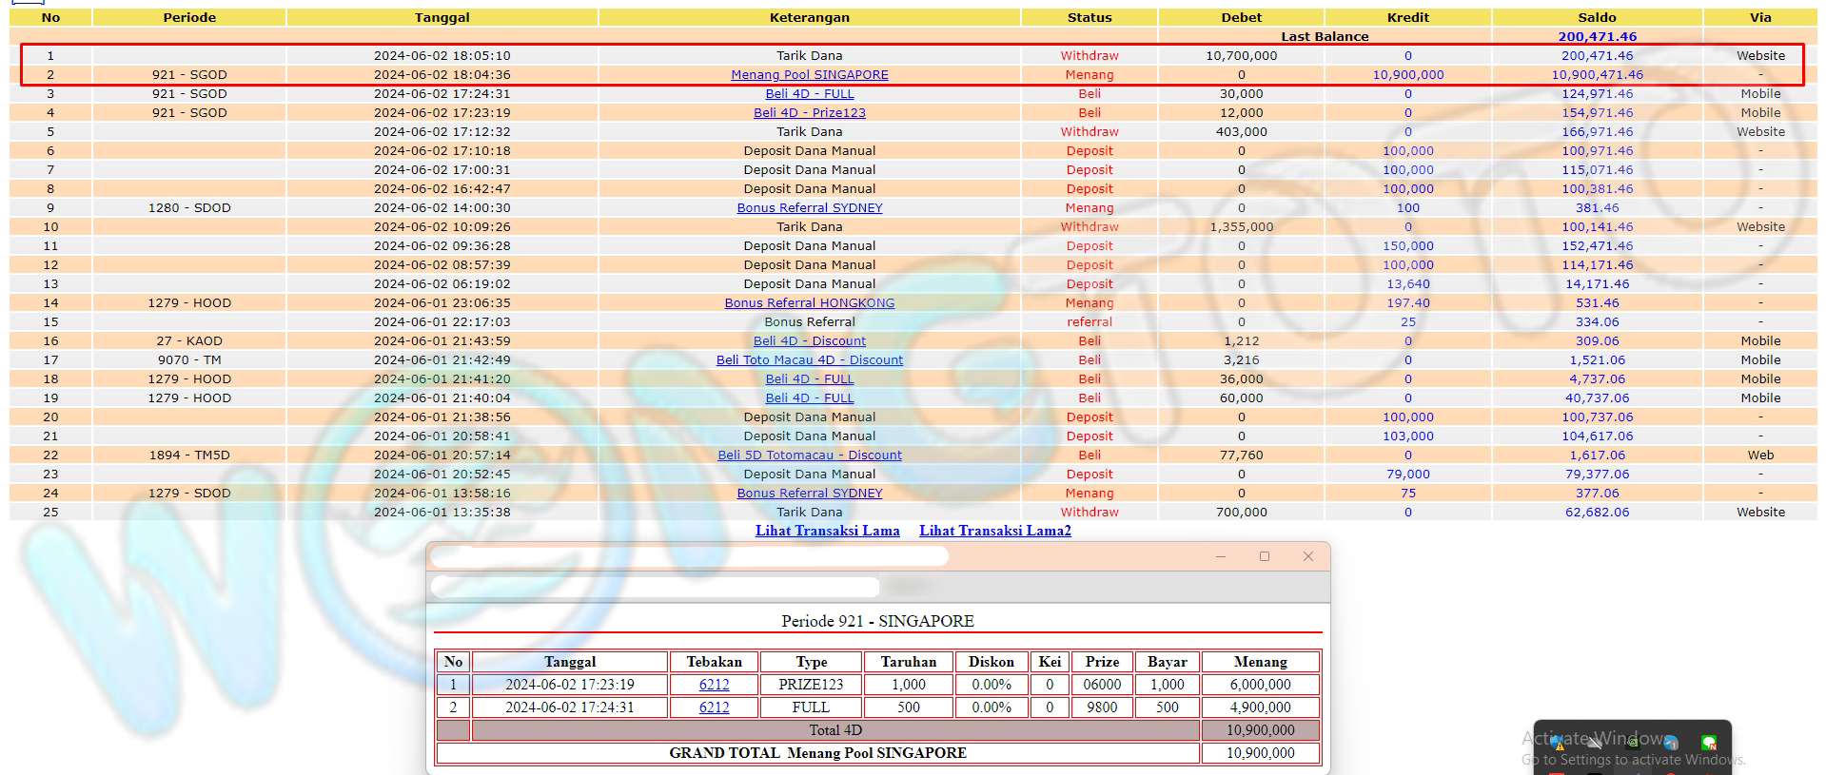
Task: Click Lihat Transaksi Lama2 link
Action: (x=994, y=531)
